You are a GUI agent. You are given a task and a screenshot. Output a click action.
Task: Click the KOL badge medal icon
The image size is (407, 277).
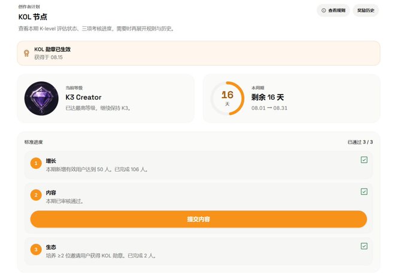[x=26, y=53]
